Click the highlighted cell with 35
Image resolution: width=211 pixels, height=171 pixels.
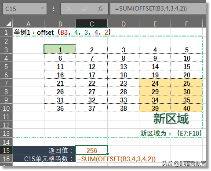[186, 100]
